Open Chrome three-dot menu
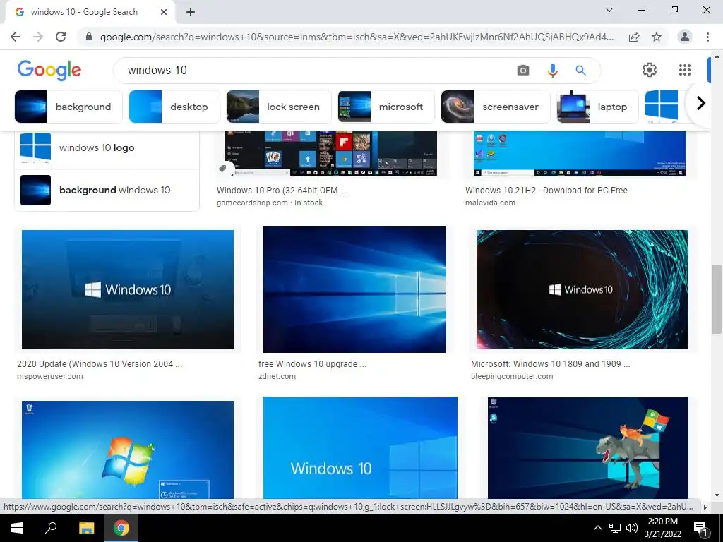723x542 pixels. (x=707, y=37)
